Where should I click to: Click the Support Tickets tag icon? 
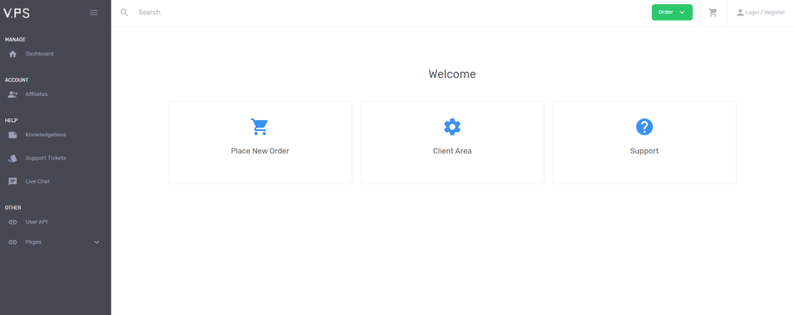coord(12,158)
